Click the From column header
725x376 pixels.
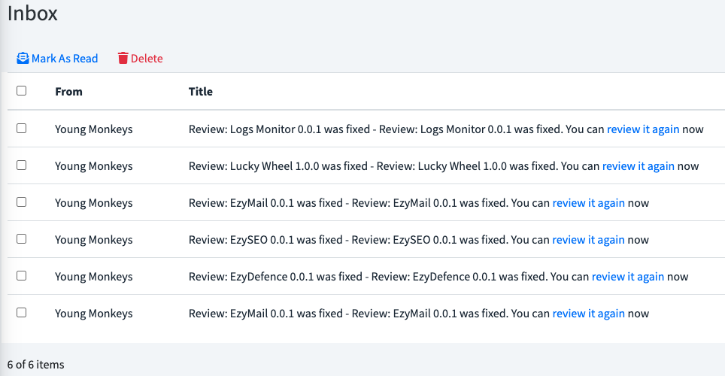68,92
